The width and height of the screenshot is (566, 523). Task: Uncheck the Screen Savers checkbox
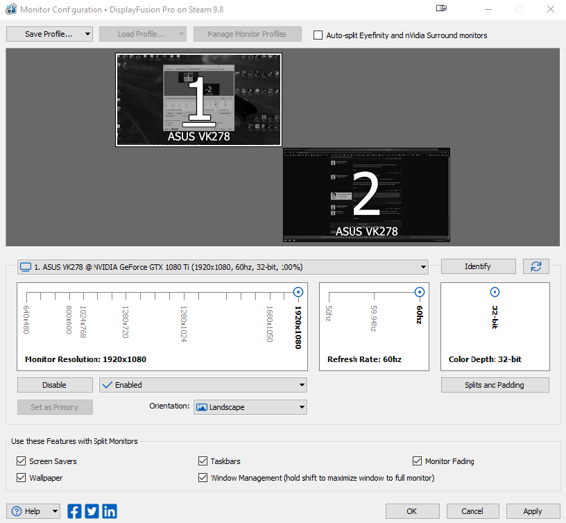(21, 461)
